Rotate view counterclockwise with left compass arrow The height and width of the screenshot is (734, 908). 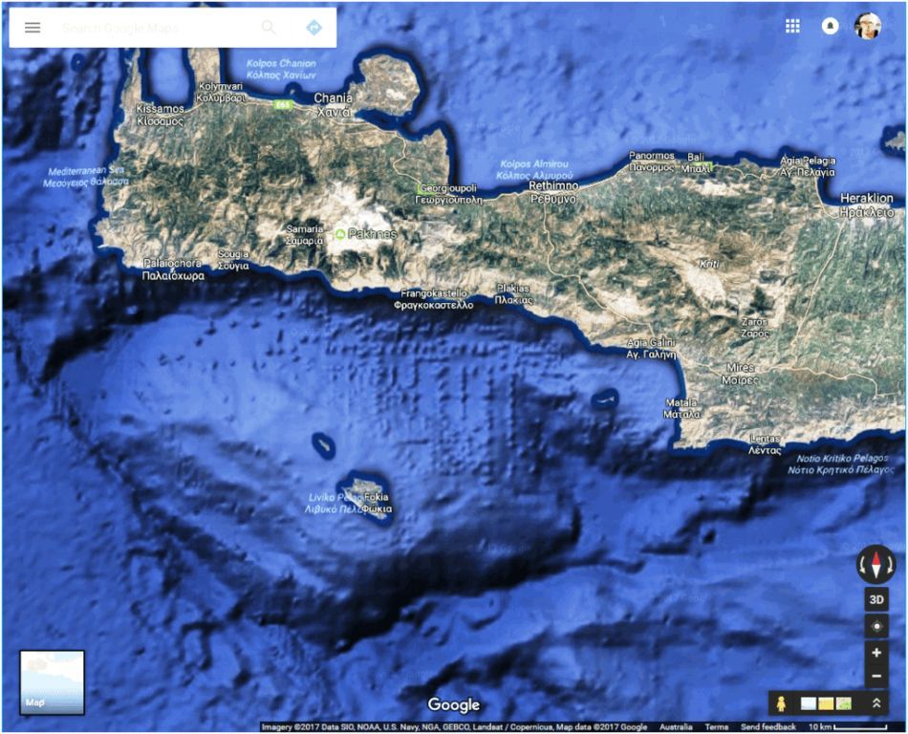(x=862, y=564)
